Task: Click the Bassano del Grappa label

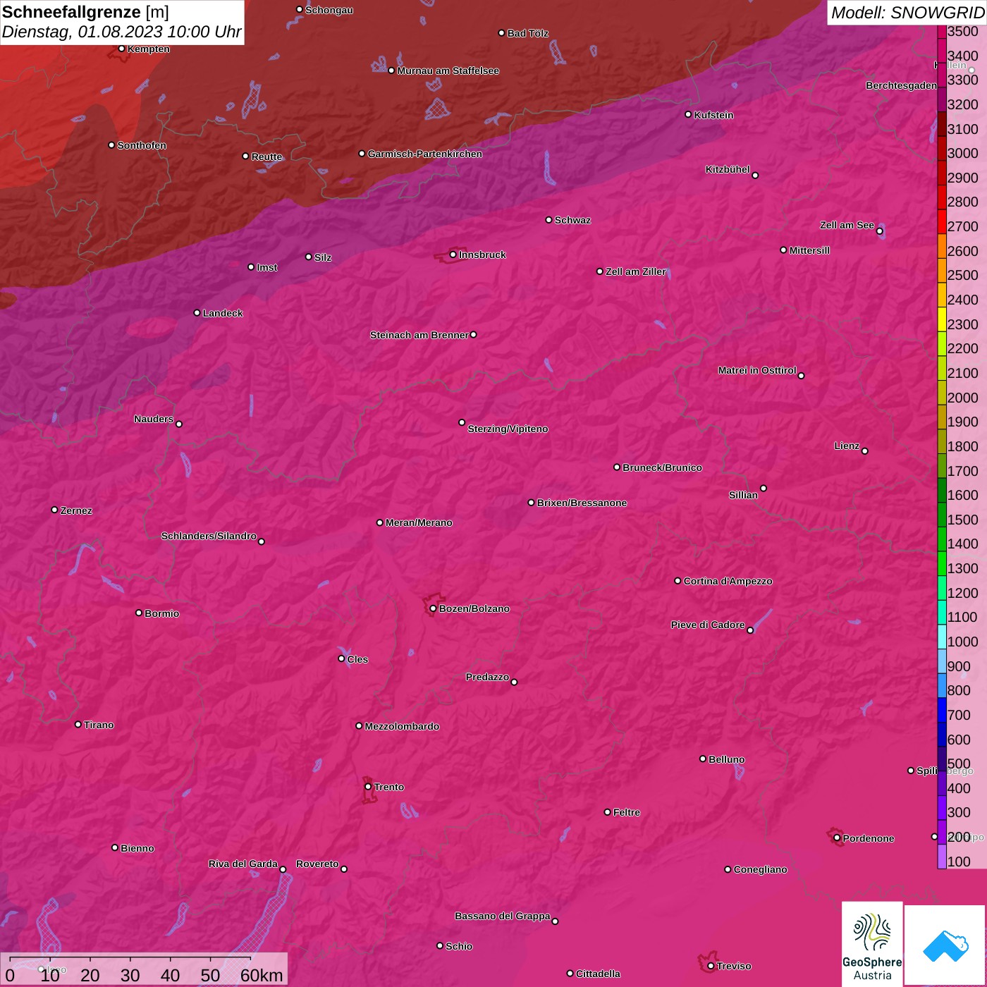Action: (x=503, y=916)
